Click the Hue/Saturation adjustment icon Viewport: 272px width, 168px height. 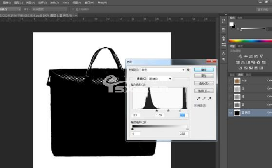[x=238, y=62]
